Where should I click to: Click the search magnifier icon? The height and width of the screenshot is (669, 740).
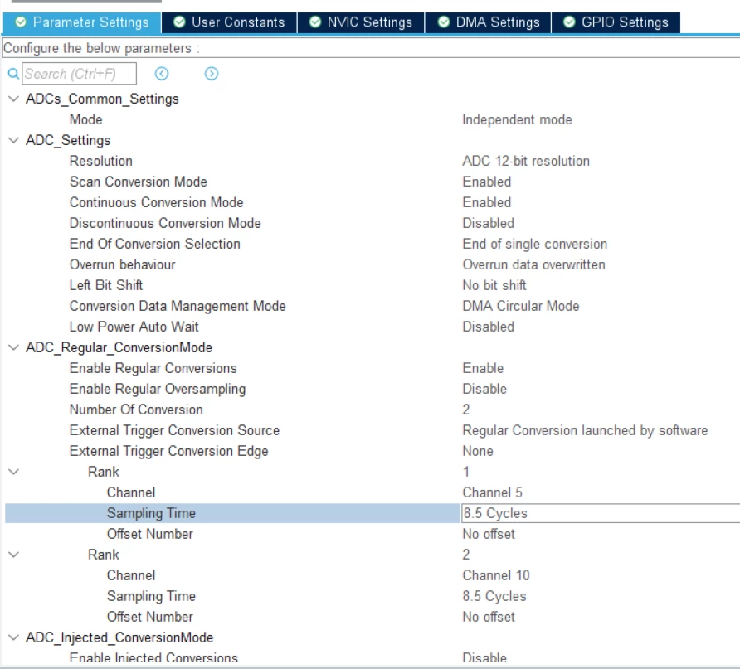[x=13, y=74]
